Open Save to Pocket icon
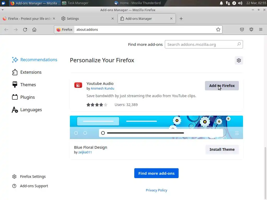This screenshot has width=267, height=200. click(242, 29)
